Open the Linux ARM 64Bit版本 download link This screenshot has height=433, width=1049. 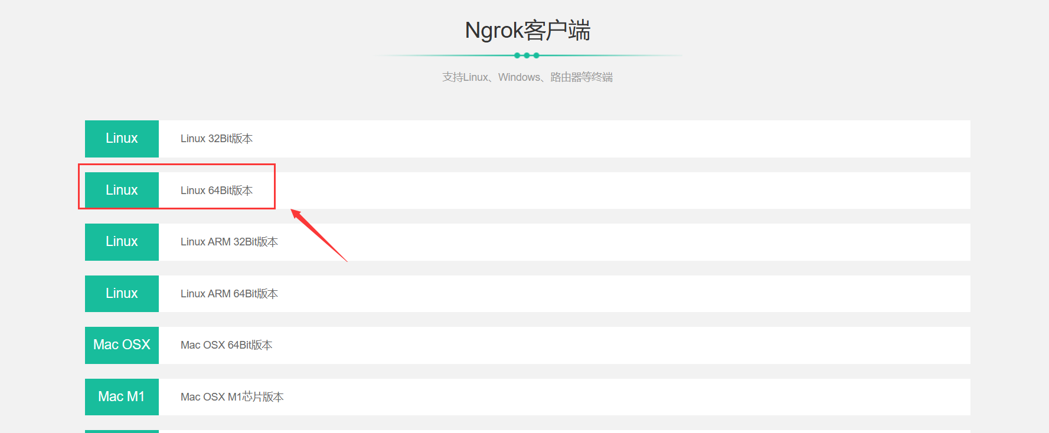pos(229,294)
